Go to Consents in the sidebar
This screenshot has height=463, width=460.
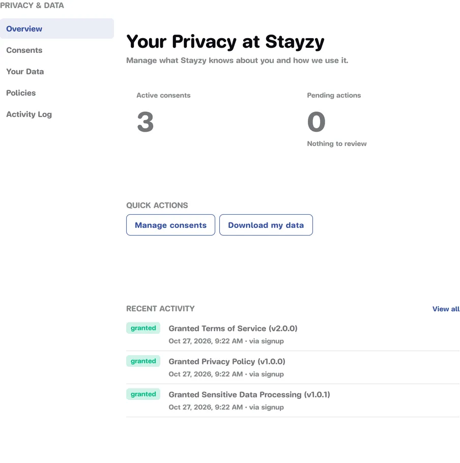(24, 50)
